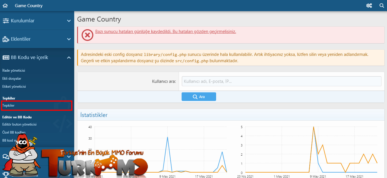
Task: Open İfade yöneticisi menu item
Action: [14, 71]
